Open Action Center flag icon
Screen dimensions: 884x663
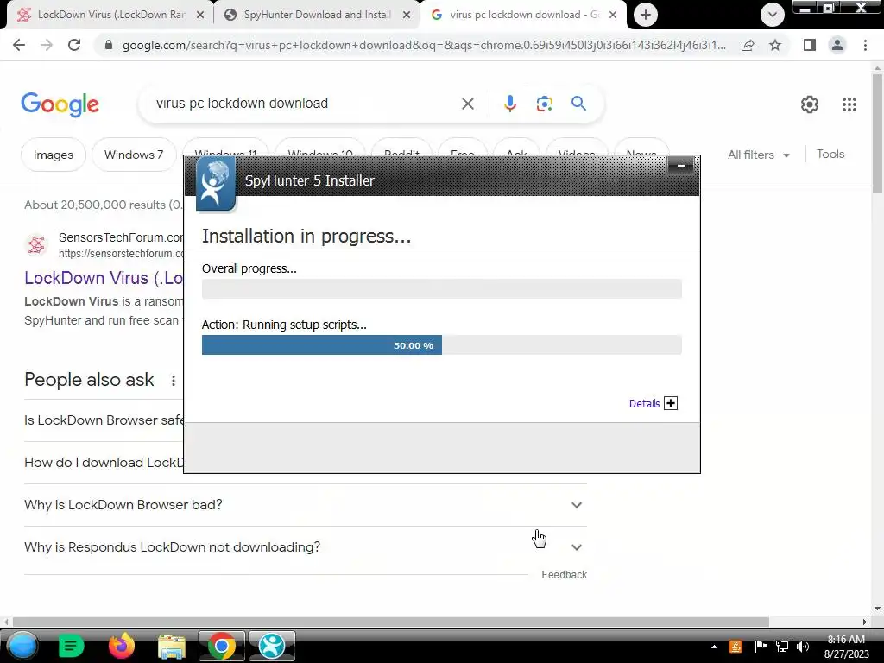(x=761, y=647)
